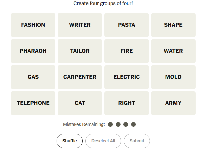The image size is (208, 155).
Task: Click the first mistakes remaining dot
Action: (110, 124)
